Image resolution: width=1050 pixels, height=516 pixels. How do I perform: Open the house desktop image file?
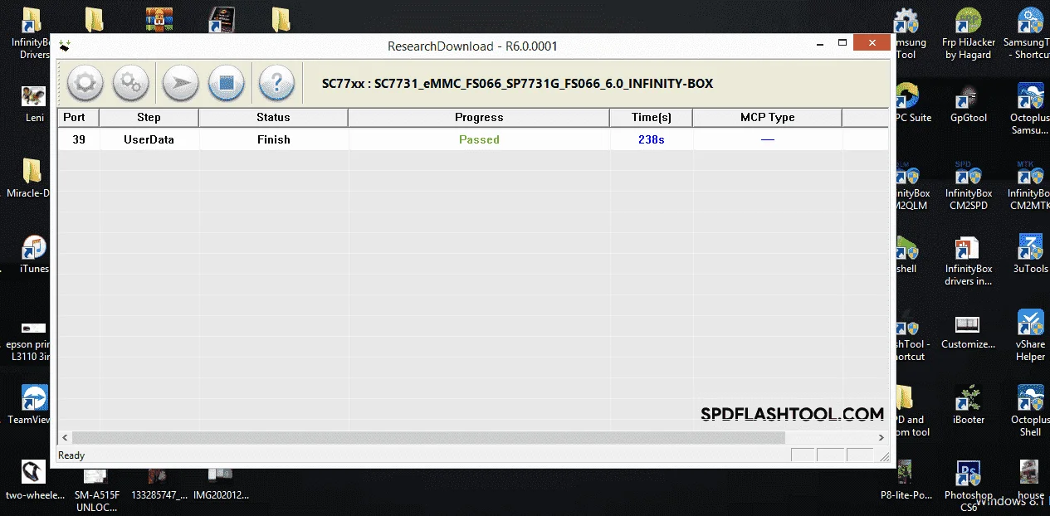1030,479
